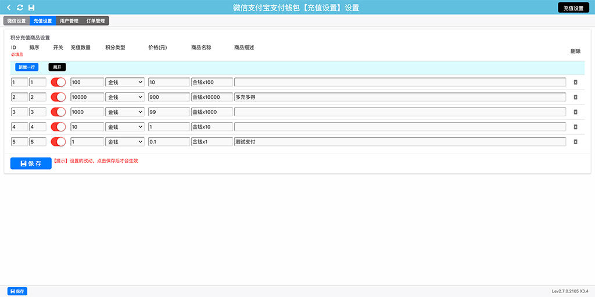Click the black 展开 button
Viewport: 595px width, 297px height.
tap(57, 67)
